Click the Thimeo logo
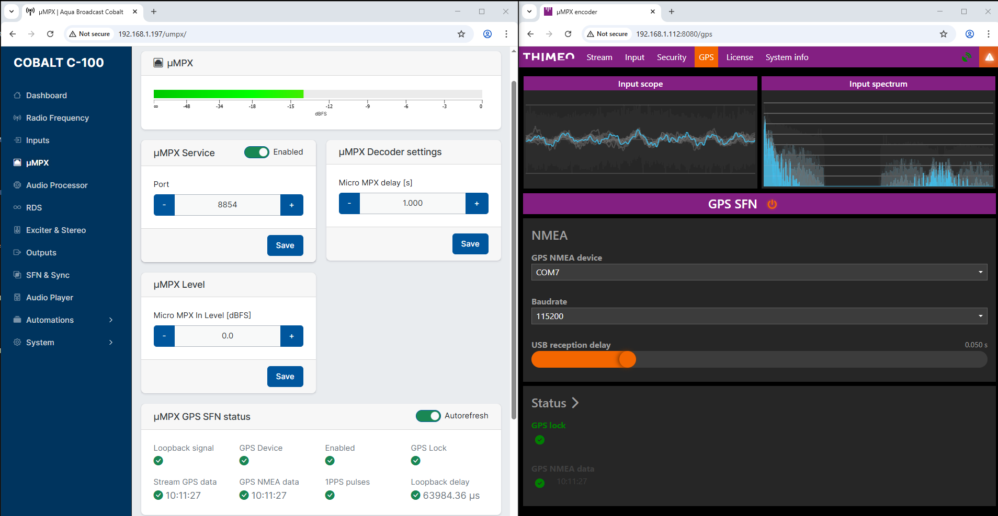This screenshot has width=998, height=516. (x=549, y=57)
